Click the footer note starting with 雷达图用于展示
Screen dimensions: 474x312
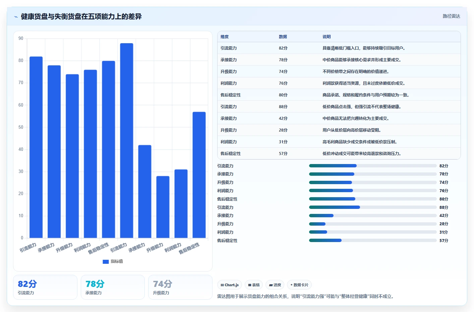306,296
